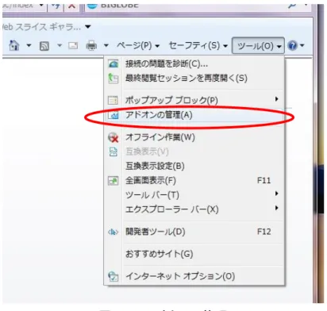The height and width of the screenshot is (311, 327).
Task: Launch 開発者ツール(D)
Action: [194, 232]
